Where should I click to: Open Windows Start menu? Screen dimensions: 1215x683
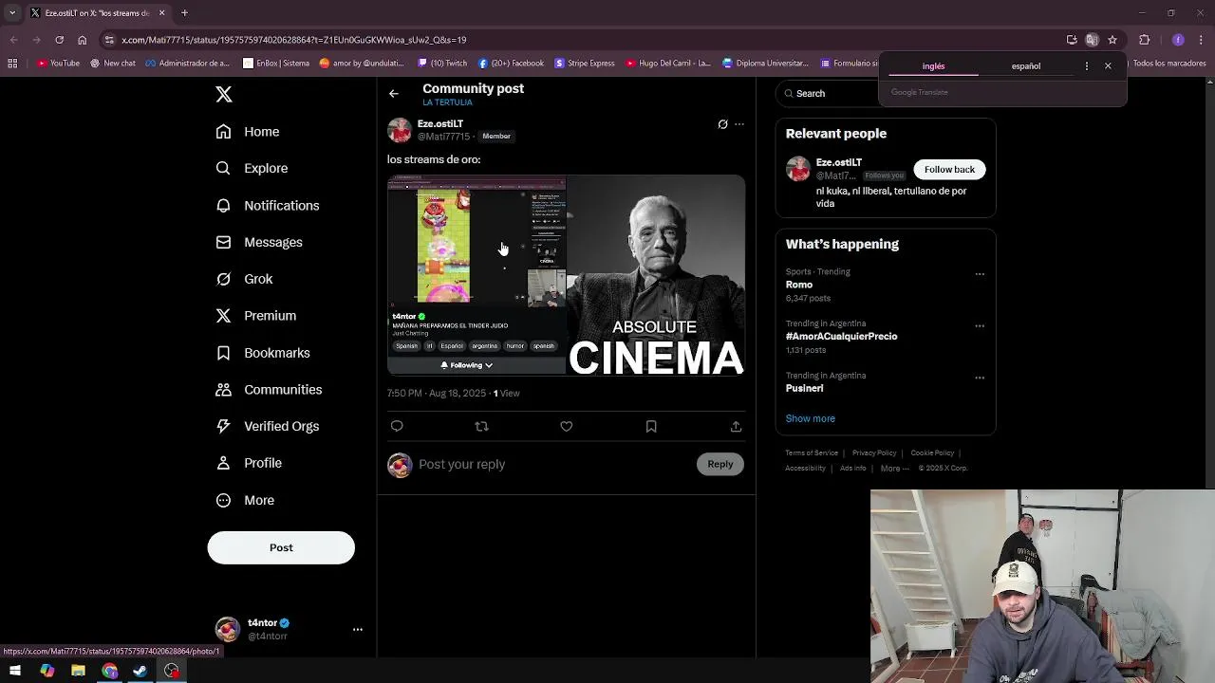tap(15, 671)
